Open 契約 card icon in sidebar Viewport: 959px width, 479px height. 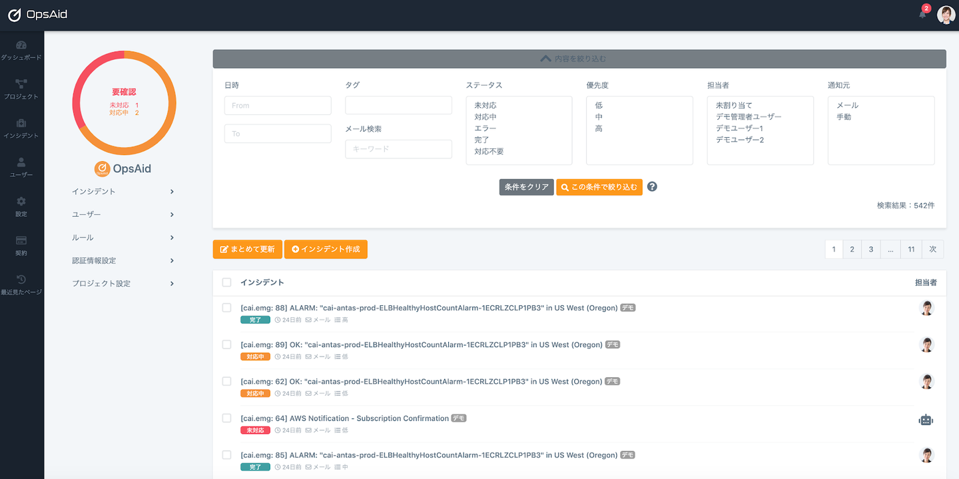click(x=21, y=246)
